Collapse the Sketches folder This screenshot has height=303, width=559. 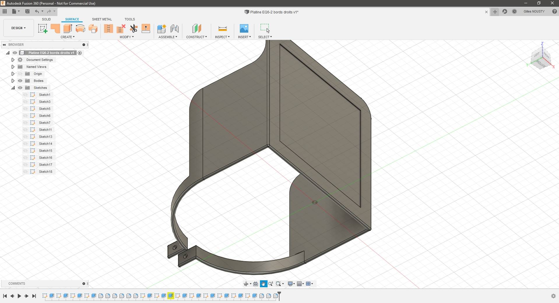(x=13, y=88)
